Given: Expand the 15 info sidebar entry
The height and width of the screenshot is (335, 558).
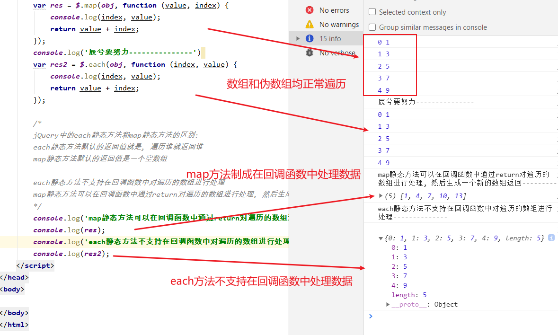Looking at the screenshot, I should pos(298,38).
